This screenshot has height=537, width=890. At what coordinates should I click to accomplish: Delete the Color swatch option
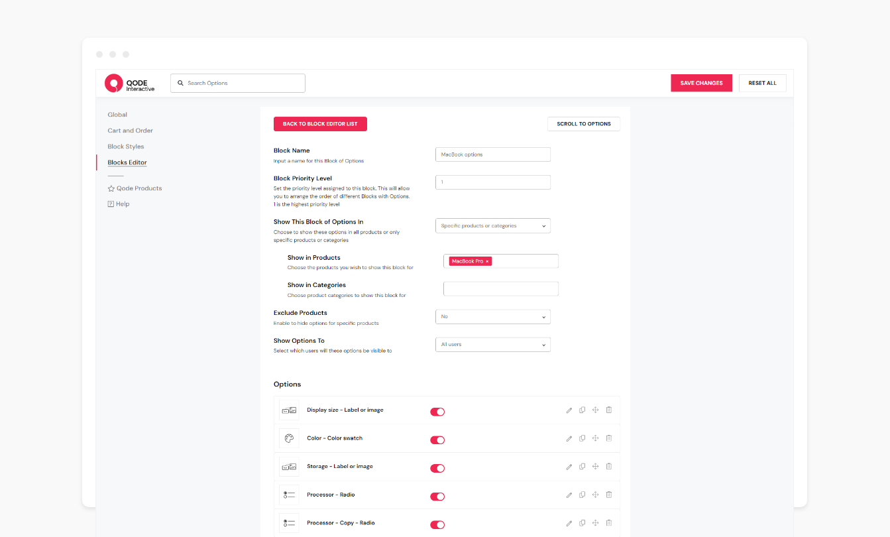(x=608, y=438)
